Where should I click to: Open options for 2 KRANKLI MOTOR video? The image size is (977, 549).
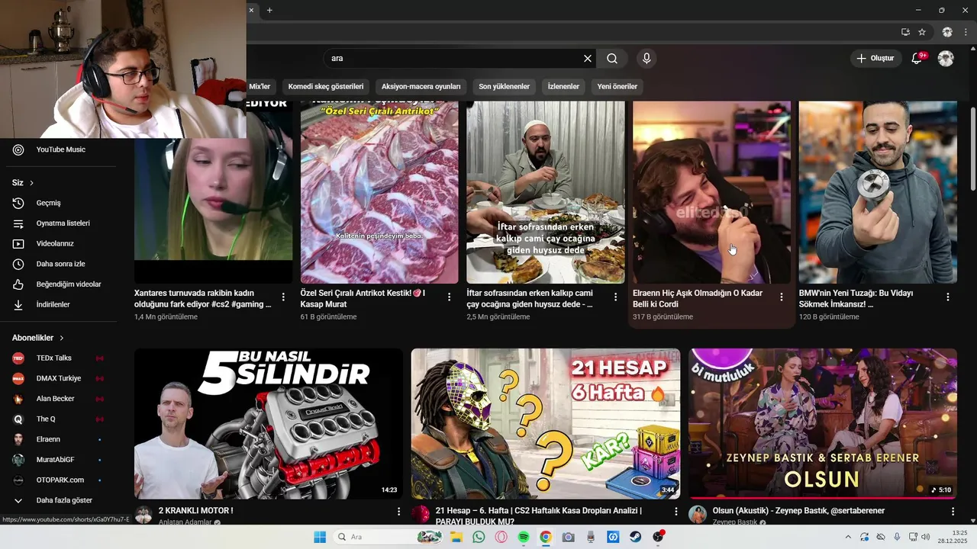(x=398, y=511)
